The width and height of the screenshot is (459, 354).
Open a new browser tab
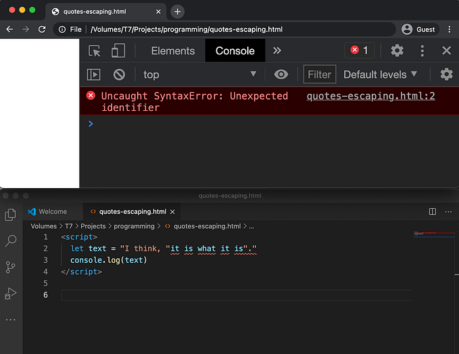178,12
